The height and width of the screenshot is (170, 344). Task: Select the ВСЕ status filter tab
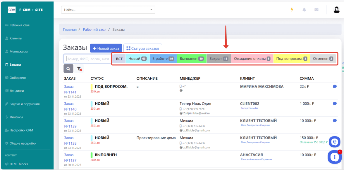pos(119,59)
